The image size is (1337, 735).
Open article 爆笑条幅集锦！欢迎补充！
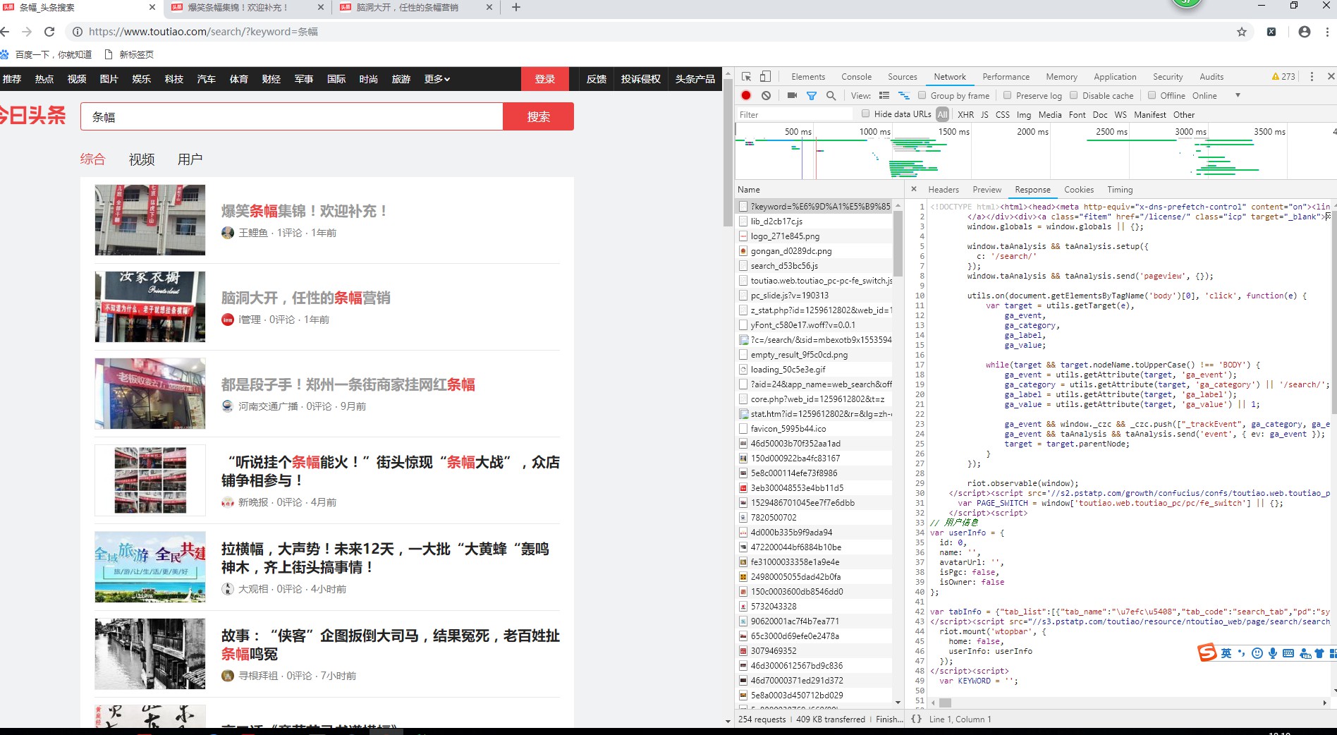305,211
